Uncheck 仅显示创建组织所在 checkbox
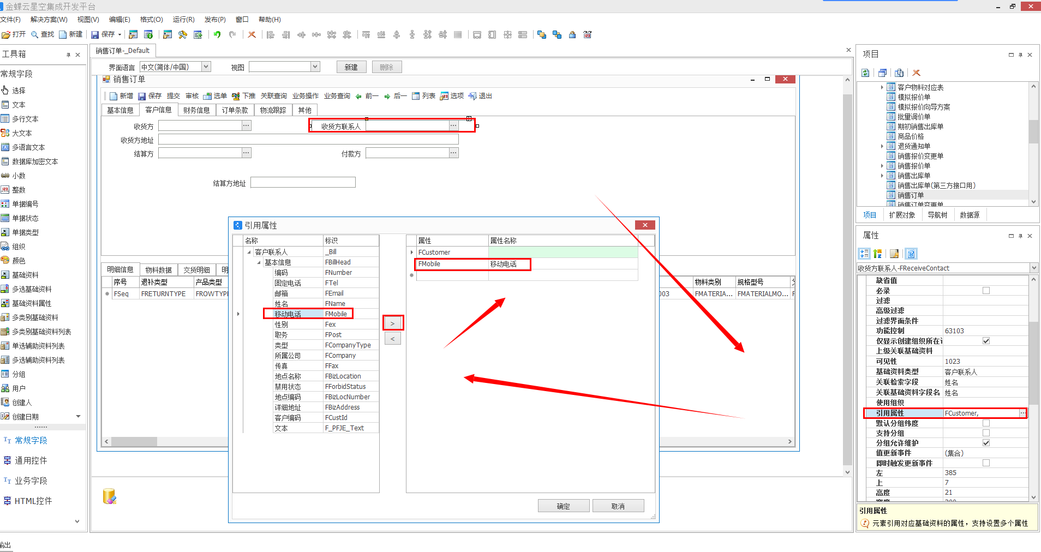Viewport: 1041px width, 552px height. pos(986,341)
